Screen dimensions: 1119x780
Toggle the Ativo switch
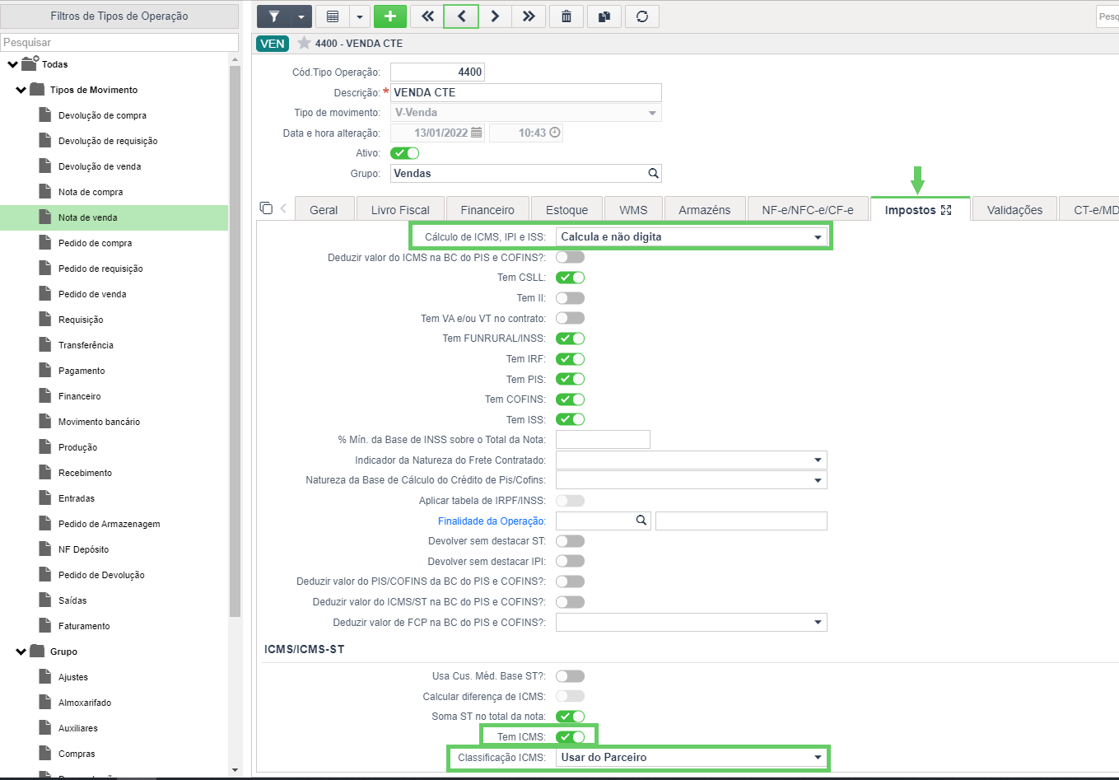pyautogui.click(x=405, y=153)
